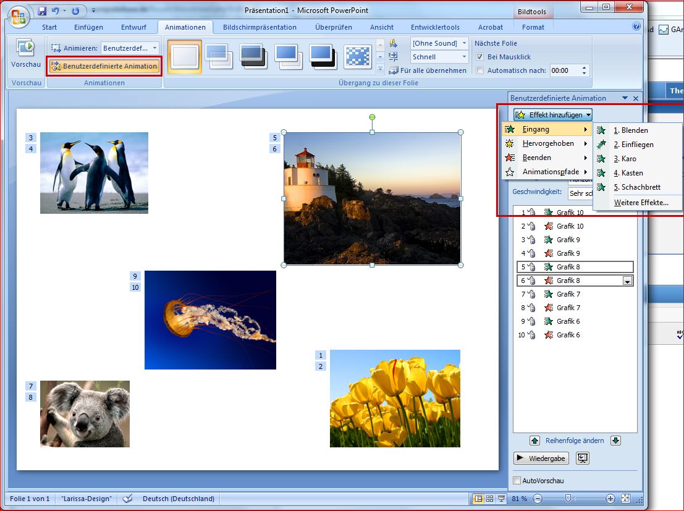Start slideshow view icon in status bar
Screen dimensions: 684x511
[x=501, y=499]
